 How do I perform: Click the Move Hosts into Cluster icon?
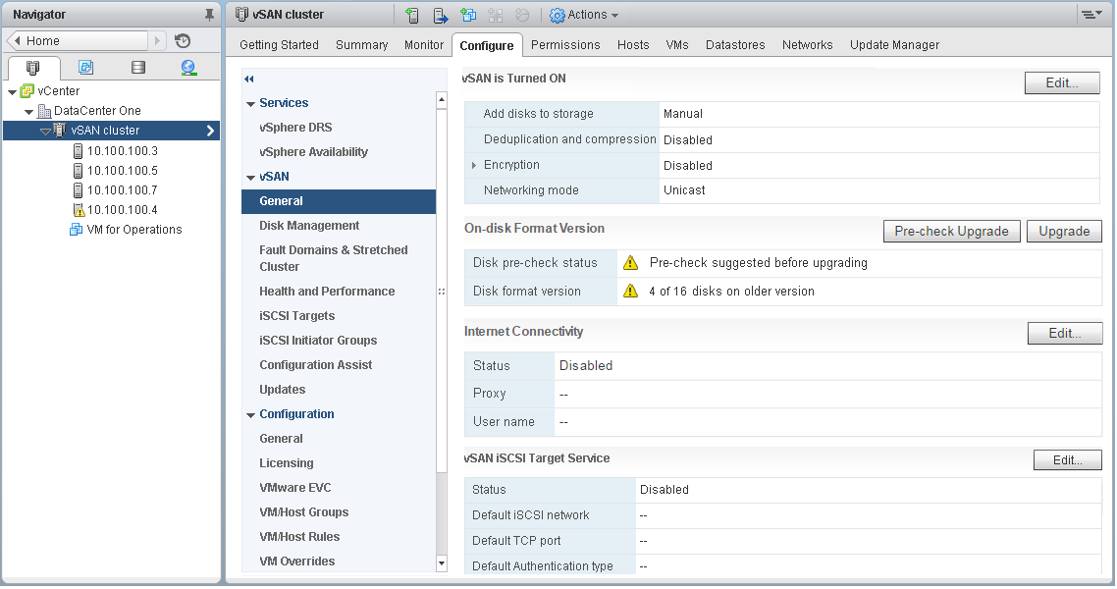pos(441,15)
